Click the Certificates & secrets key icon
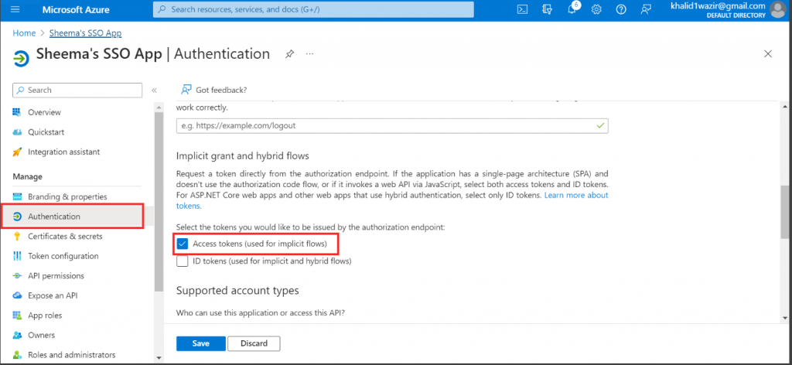The image size is (792, 365). (x=17, y=237)
